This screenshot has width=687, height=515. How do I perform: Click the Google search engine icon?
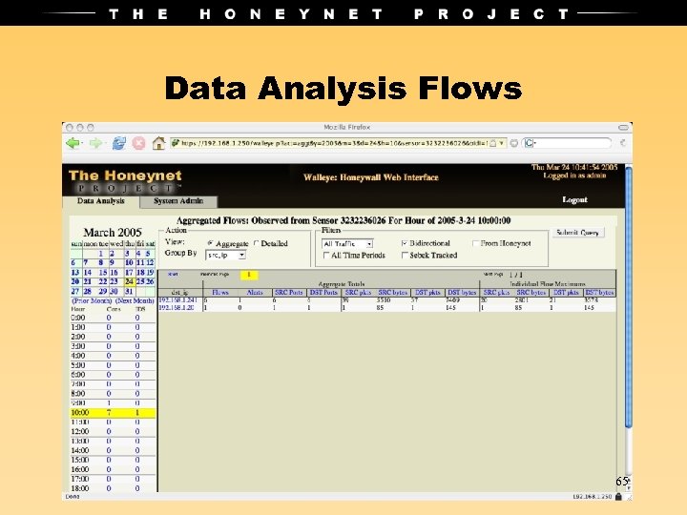pyautogui.click(x=529, y=143)
